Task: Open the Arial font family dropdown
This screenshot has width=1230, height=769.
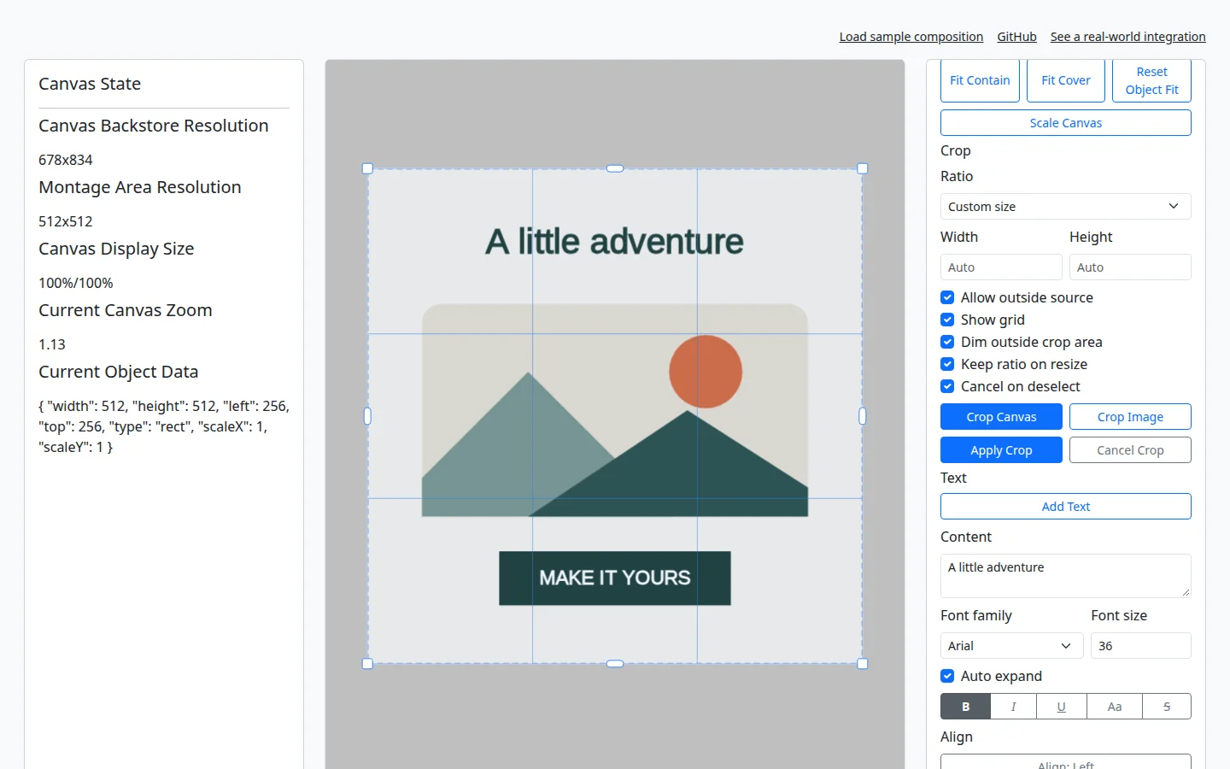Action: pos(1011,646)
